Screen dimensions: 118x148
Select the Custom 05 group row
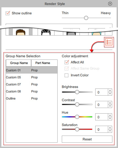31,77
